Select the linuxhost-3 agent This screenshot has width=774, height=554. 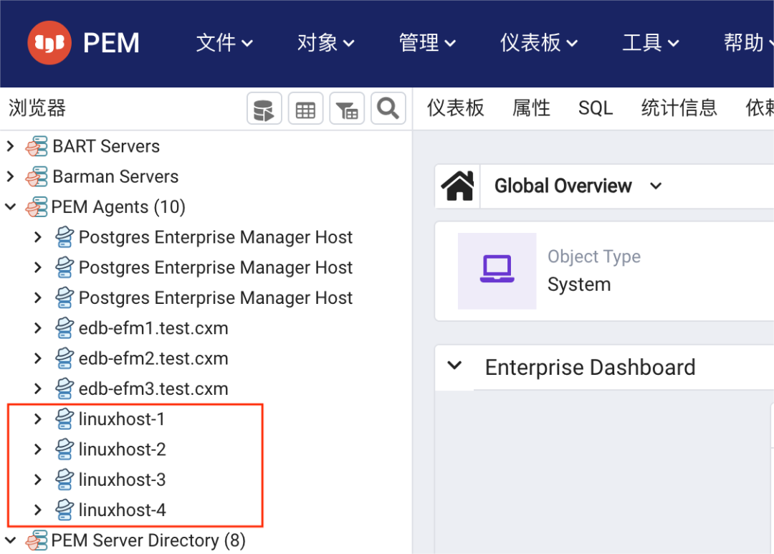point(122,480)
